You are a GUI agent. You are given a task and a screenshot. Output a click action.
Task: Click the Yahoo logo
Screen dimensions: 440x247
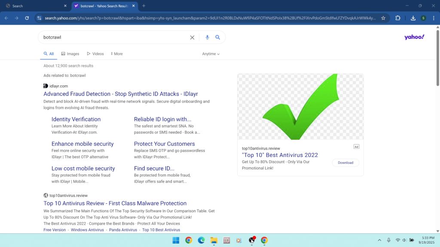pyautogui.click(x=414, y=37)
